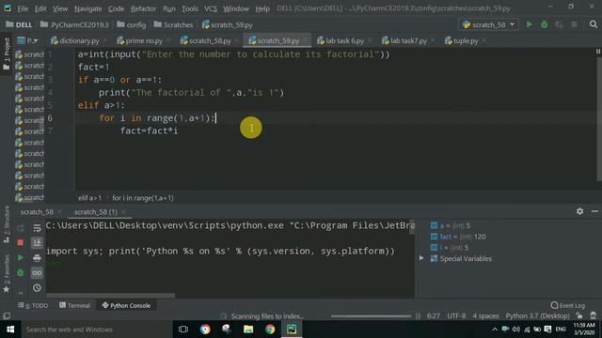
Task: Open the Python Console tool window button
Action: (126, 305)
